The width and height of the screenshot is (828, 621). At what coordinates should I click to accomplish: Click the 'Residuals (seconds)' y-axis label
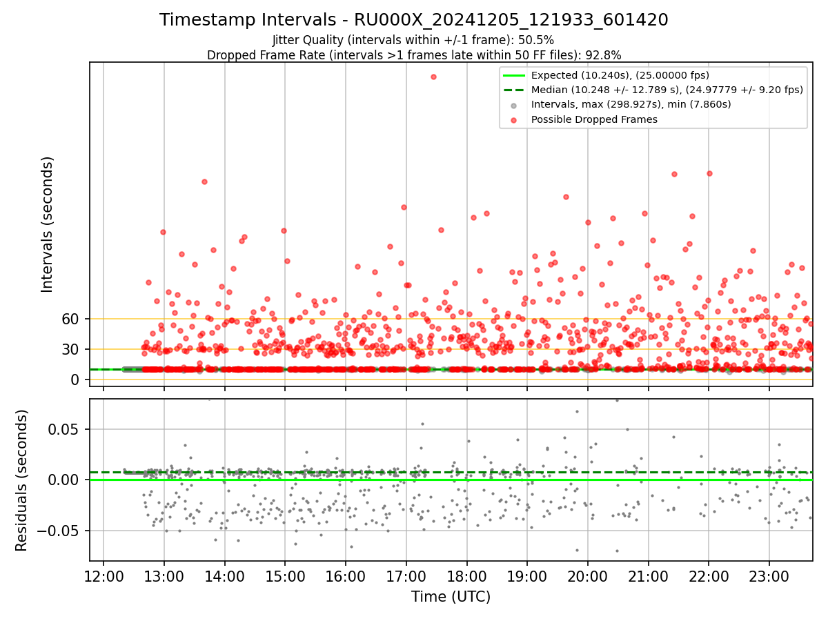[22, 480]
